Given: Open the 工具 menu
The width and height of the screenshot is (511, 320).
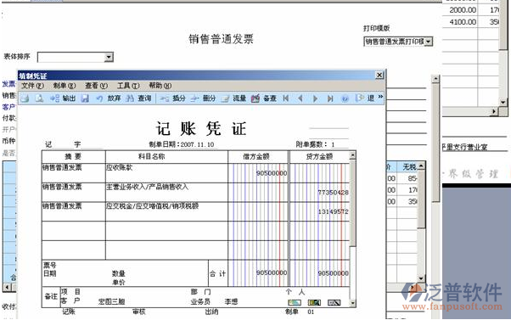Looking at the screenshot, I should [128, 86].
